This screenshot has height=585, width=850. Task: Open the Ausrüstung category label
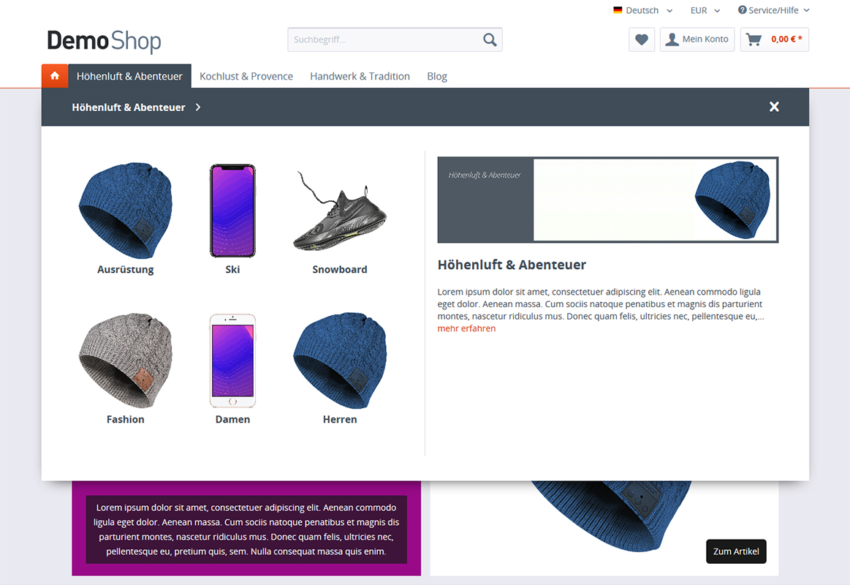[125, 269]
